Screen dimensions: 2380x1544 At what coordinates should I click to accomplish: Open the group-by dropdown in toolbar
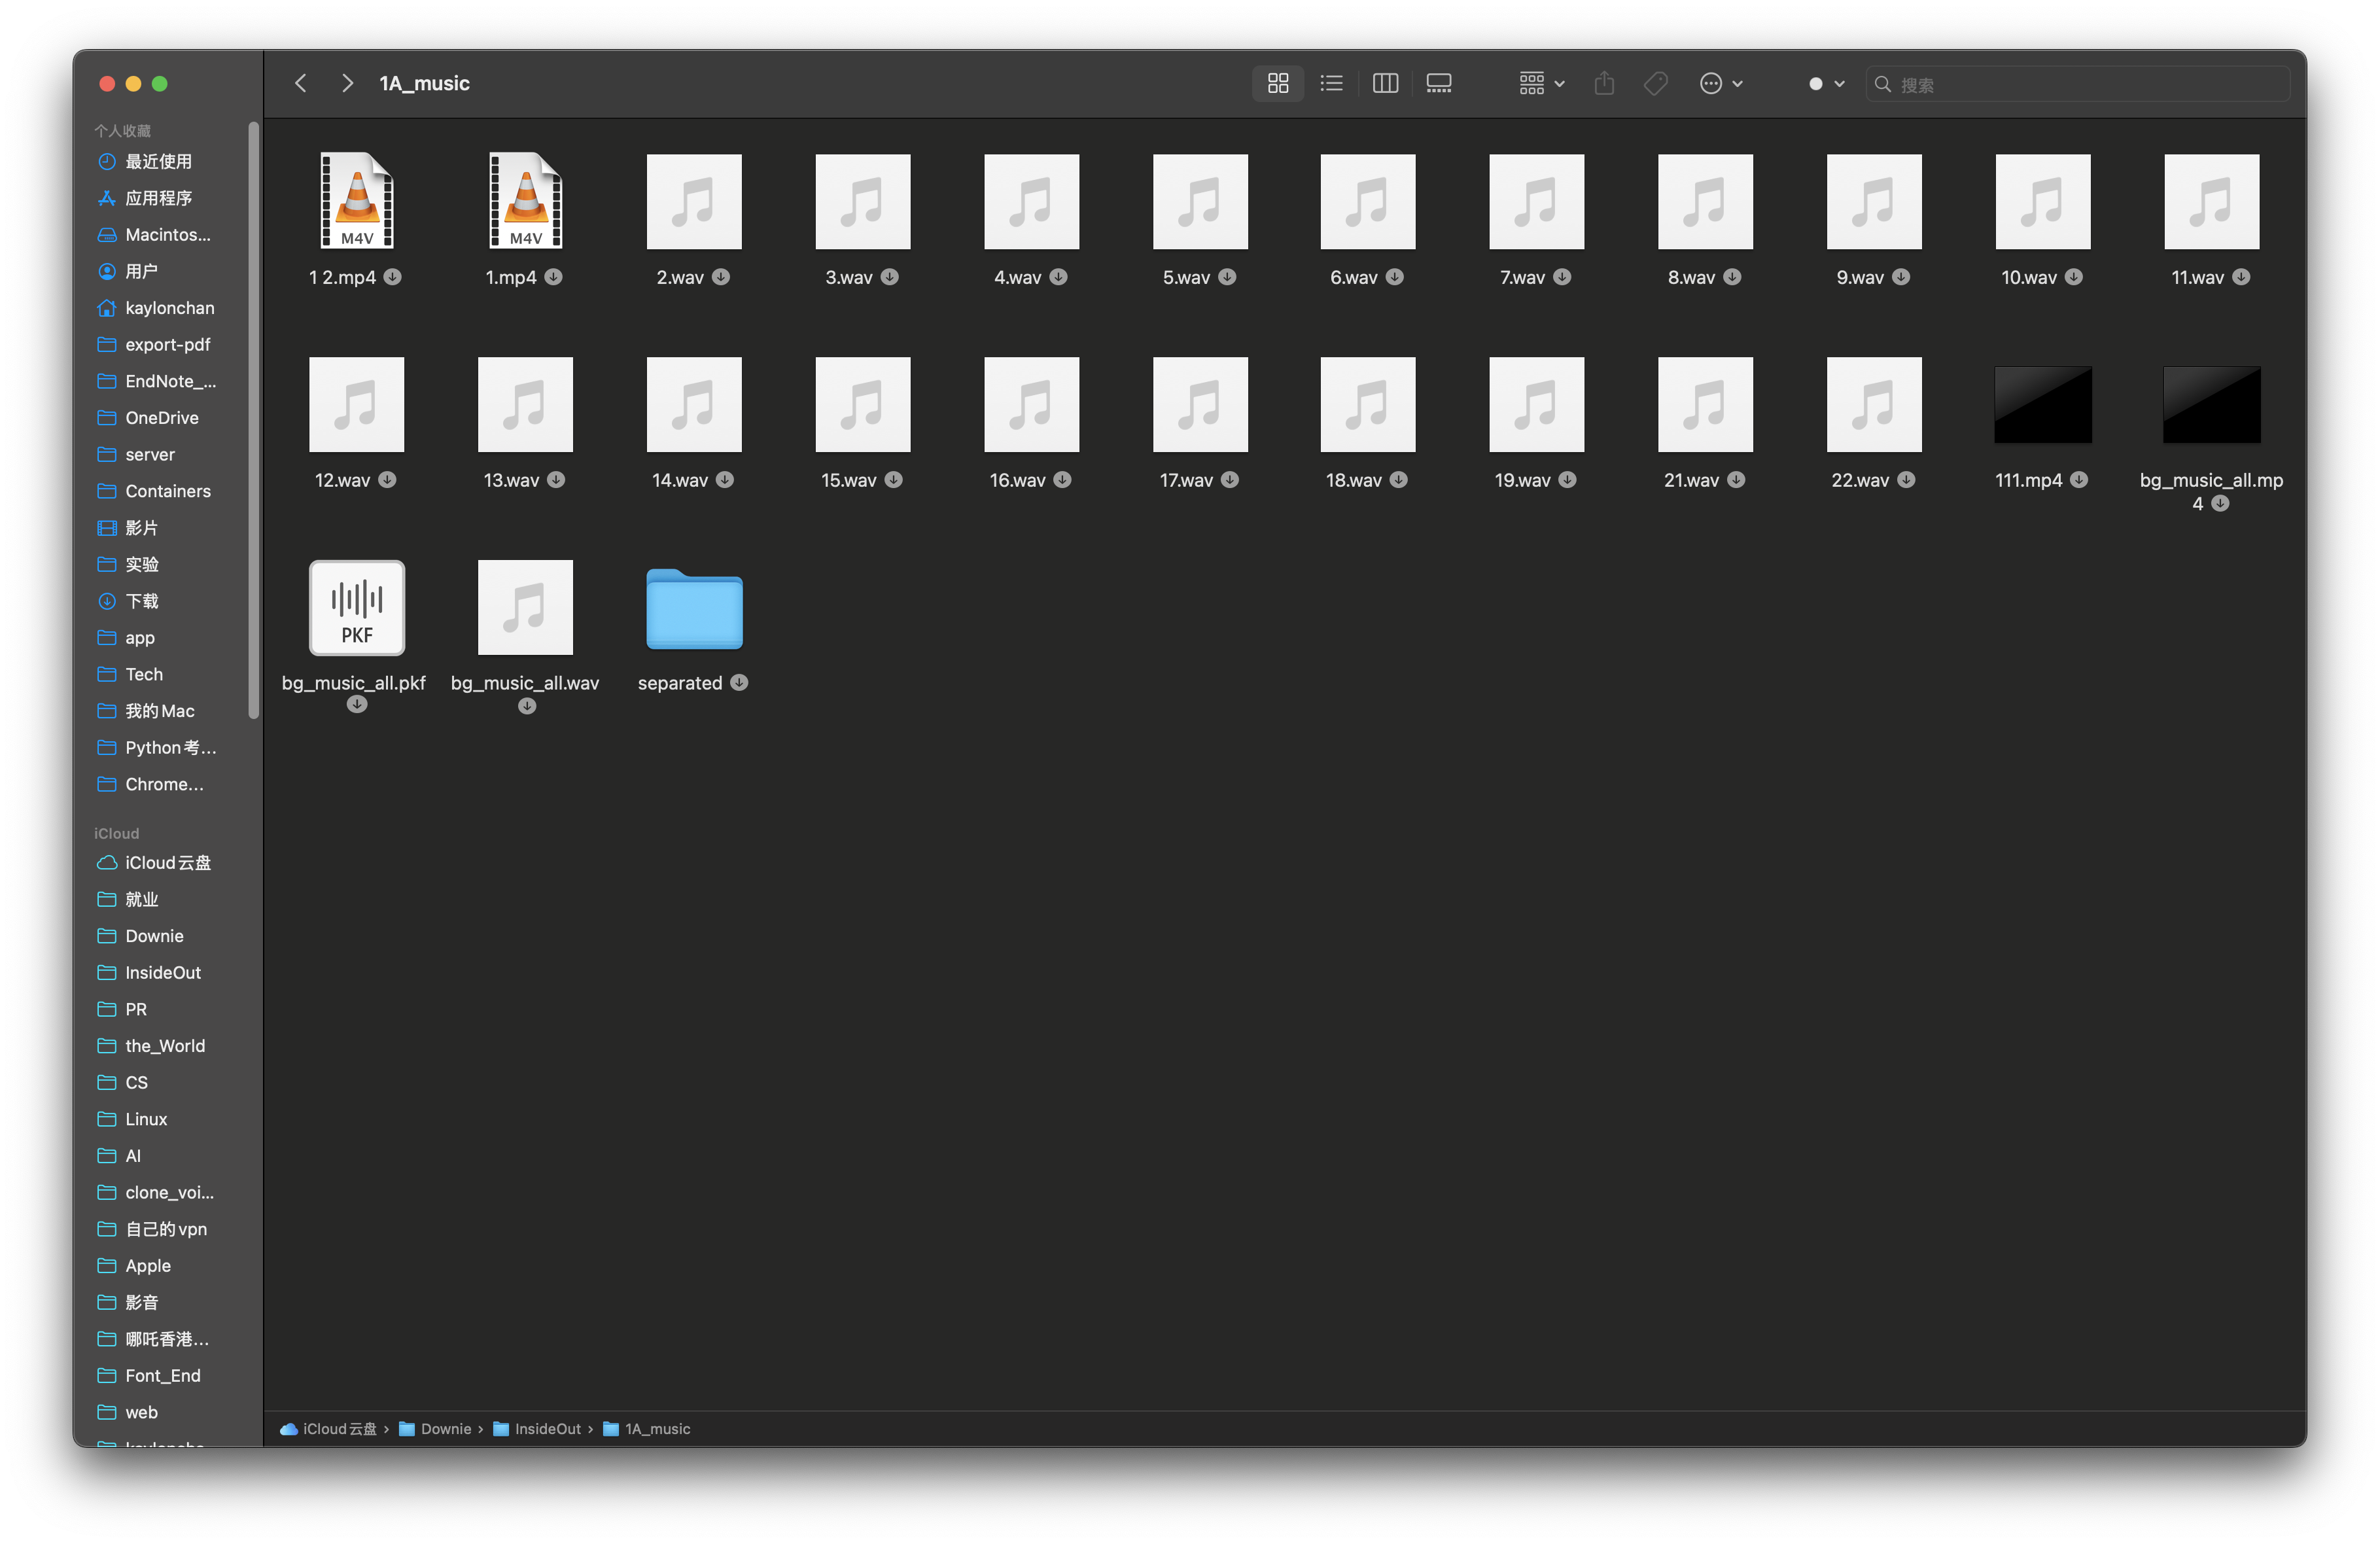point(1541,83)
